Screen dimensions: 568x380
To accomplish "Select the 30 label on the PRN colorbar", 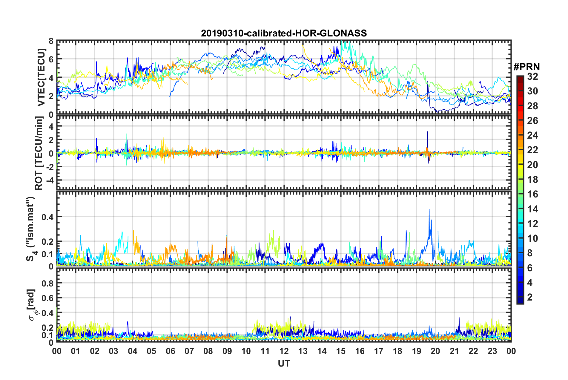I will (x=532, y=91).
